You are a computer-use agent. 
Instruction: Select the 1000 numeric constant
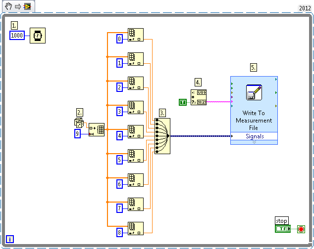17,36
